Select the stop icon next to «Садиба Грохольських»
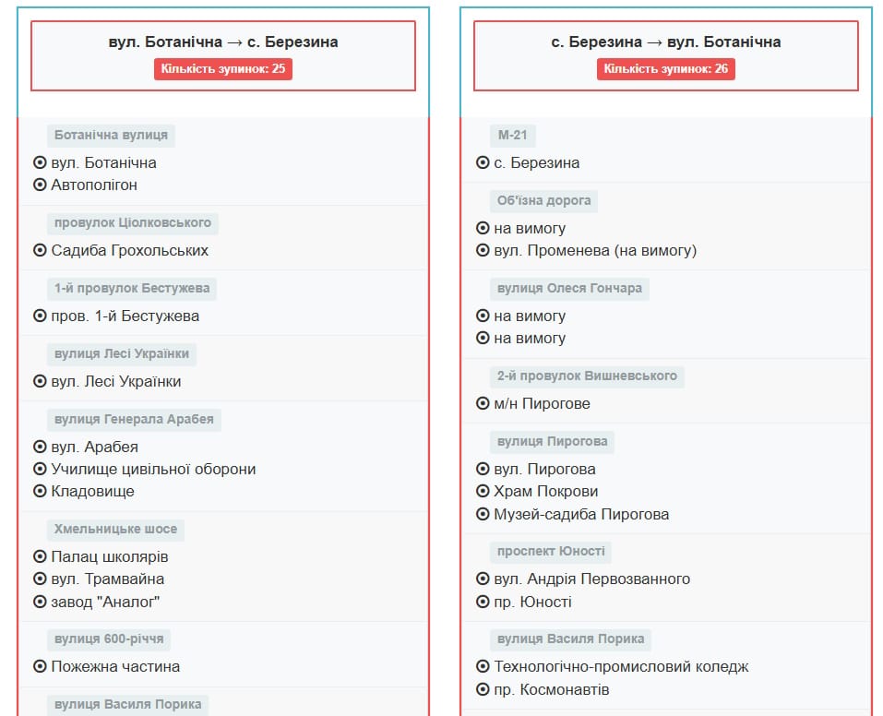883x716 pixels. point(38,250)
